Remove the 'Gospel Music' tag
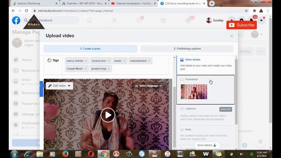The image size is (281, 158). click(x=86, y=68)
